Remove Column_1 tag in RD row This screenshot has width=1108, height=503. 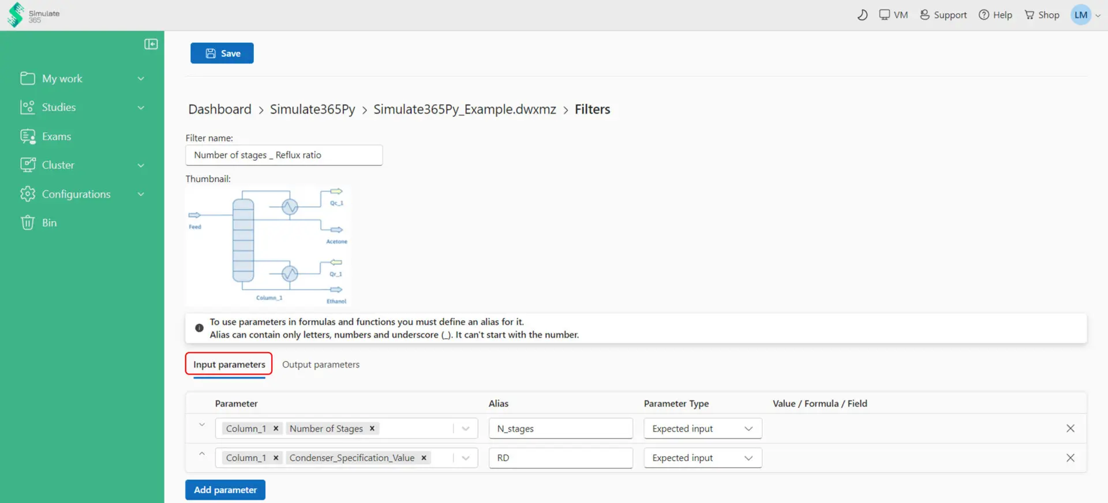coord(276,458)
